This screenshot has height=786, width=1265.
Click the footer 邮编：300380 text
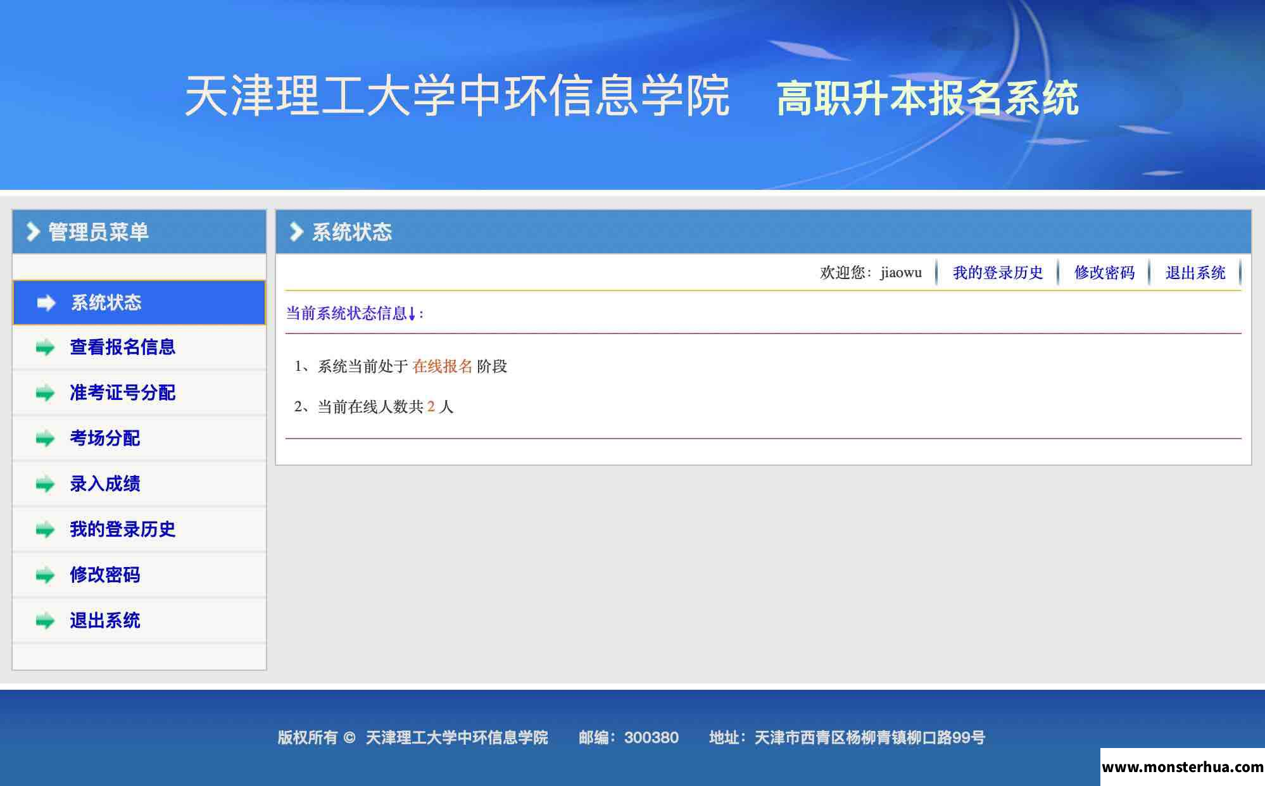click(x=629, y=737)
